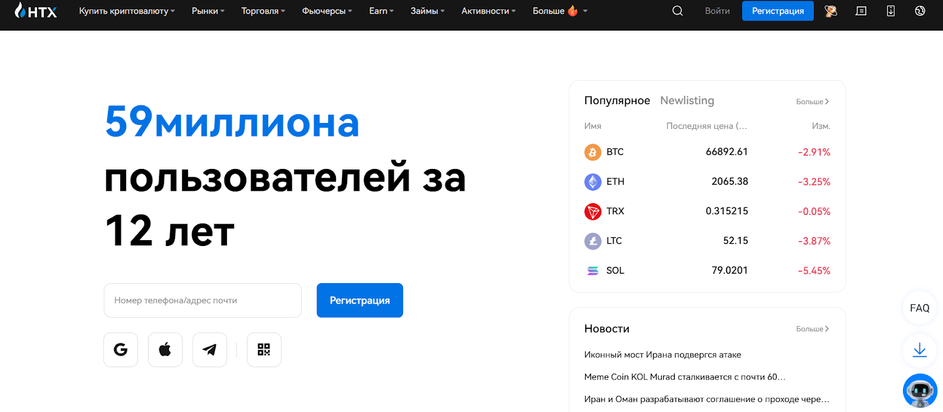This screenshot has width=943, height=412.
Task: Expand the Рынки menu
Action: pyautogui.click(x=208, y=11)
